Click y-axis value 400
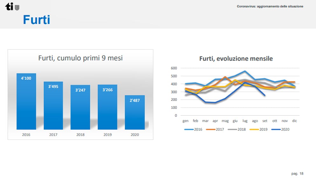Image resolution: width=316 pixels, height=179 pixels. point(174,84)
